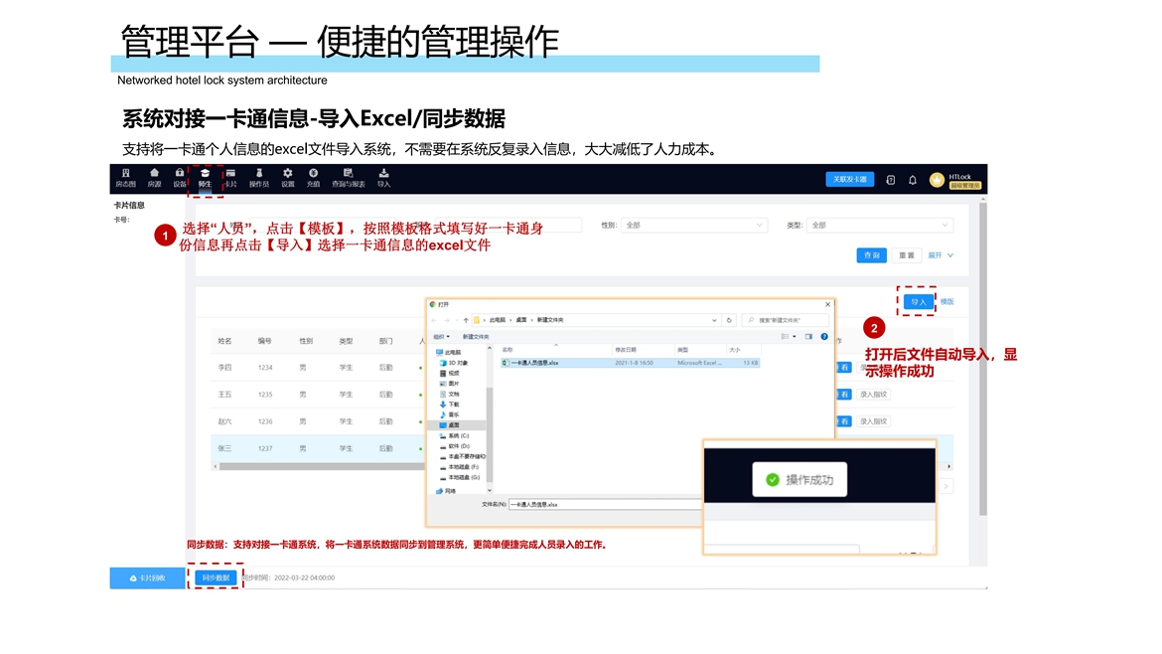Select the 师生 graduation cap icon
The height and width of the screenshot is (654, 1162).
point(205,178)
